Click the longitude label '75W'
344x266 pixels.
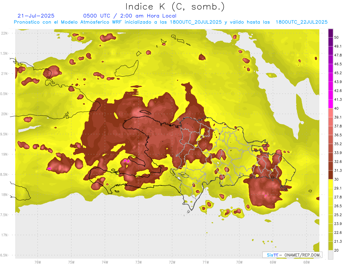click(x=71, y=262)
